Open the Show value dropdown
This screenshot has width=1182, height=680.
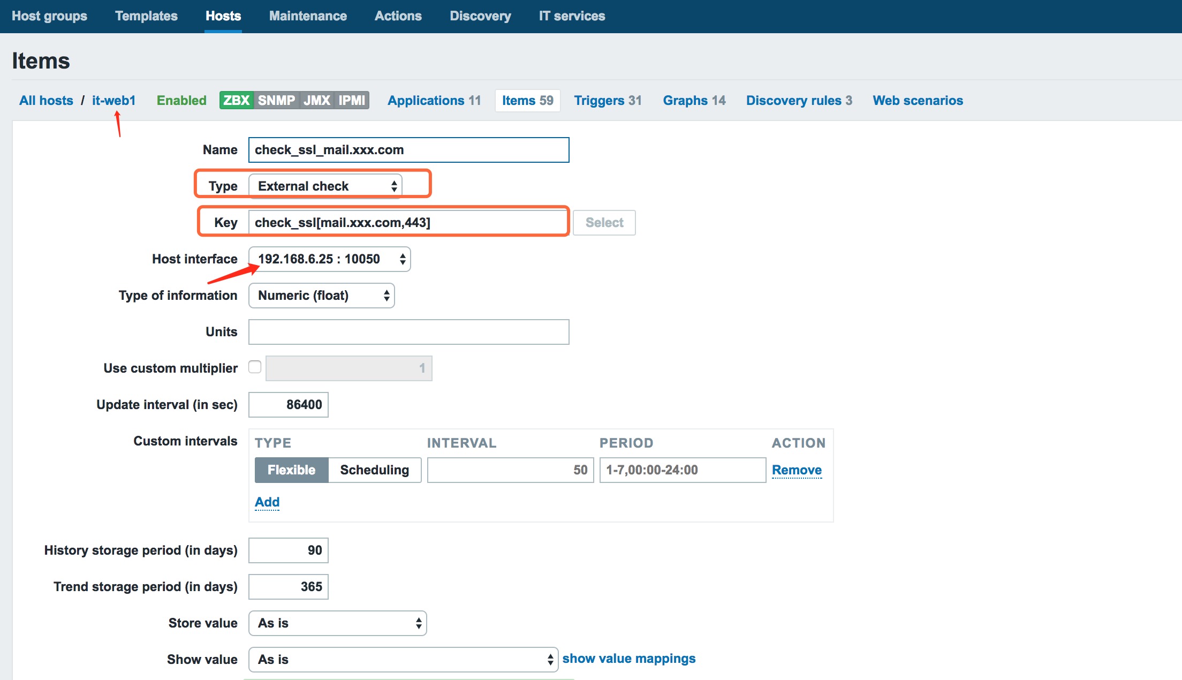[x=403, y=660]
